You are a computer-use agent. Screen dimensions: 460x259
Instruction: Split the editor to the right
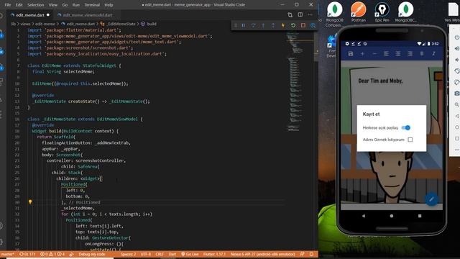[300, 14]
